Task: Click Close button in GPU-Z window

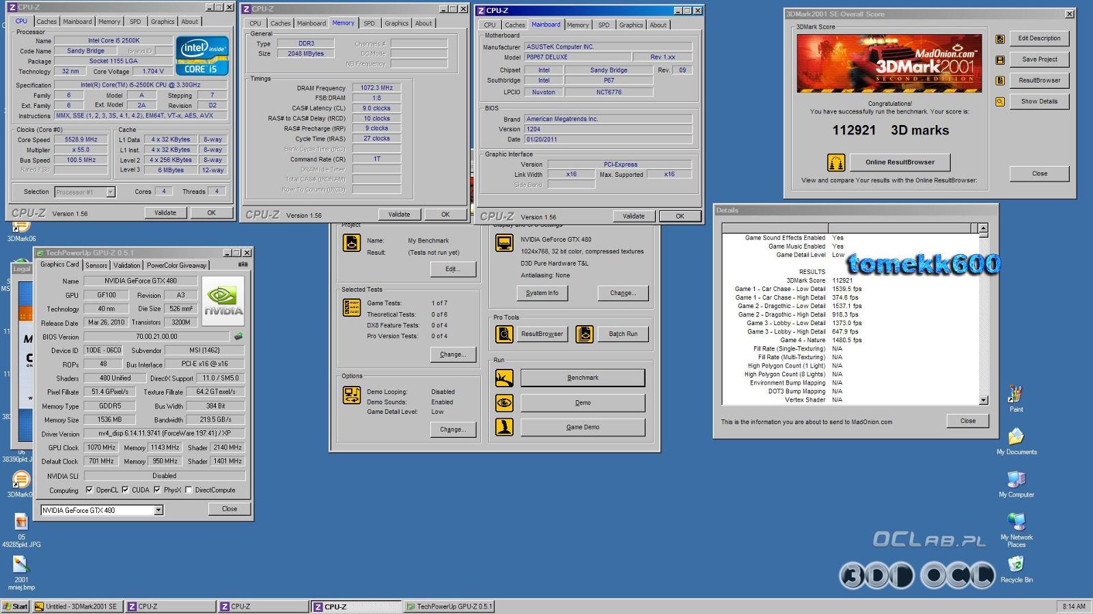Action: click(230, 509)
